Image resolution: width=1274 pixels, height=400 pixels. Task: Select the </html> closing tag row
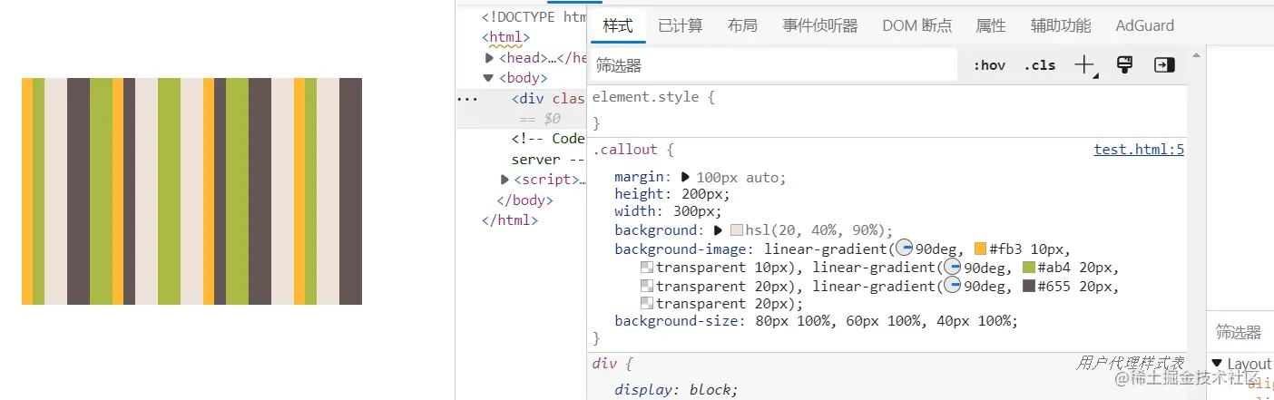510,220
